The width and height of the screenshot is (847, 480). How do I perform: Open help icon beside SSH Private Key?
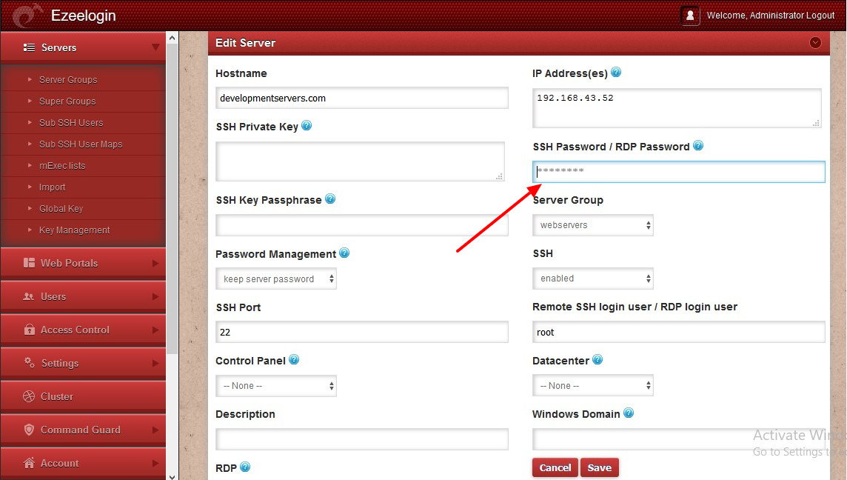[307, 125]
